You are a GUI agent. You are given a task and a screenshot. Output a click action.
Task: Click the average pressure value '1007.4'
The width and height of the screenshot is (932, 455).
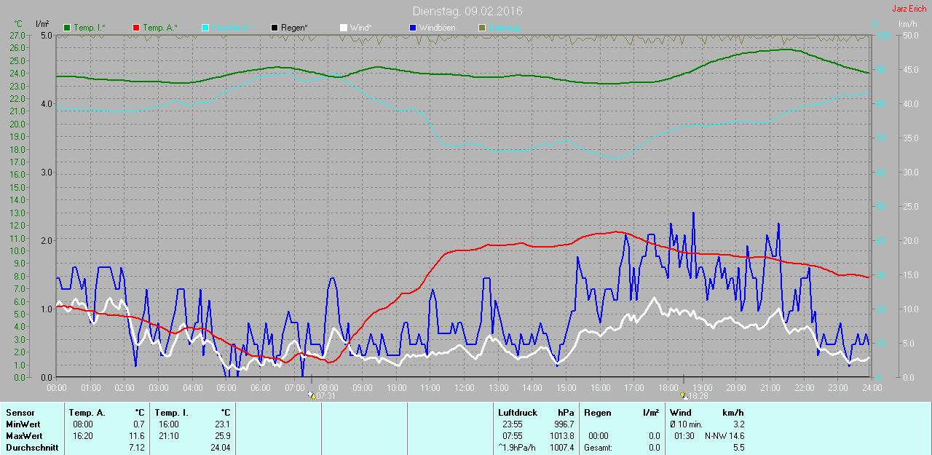coord(562,448)
